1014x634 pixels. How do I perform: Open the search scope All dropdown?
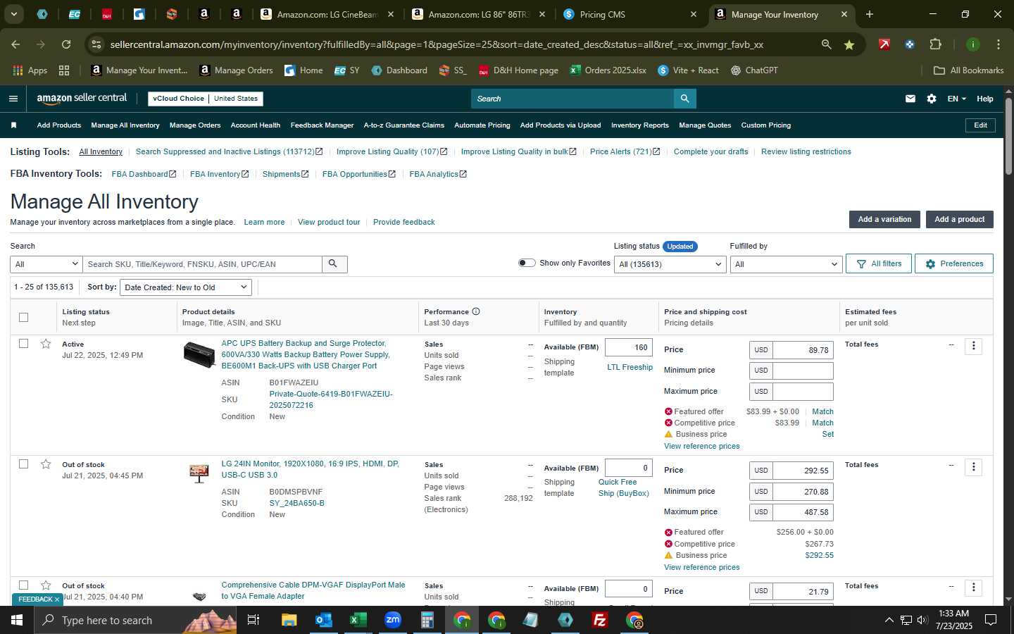tap(46, 264)
